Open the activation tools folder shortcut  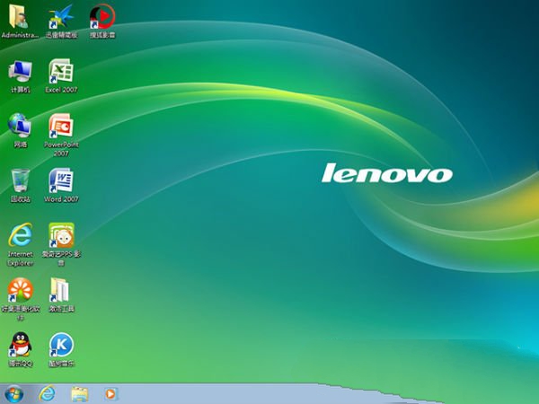pos(61,290)
